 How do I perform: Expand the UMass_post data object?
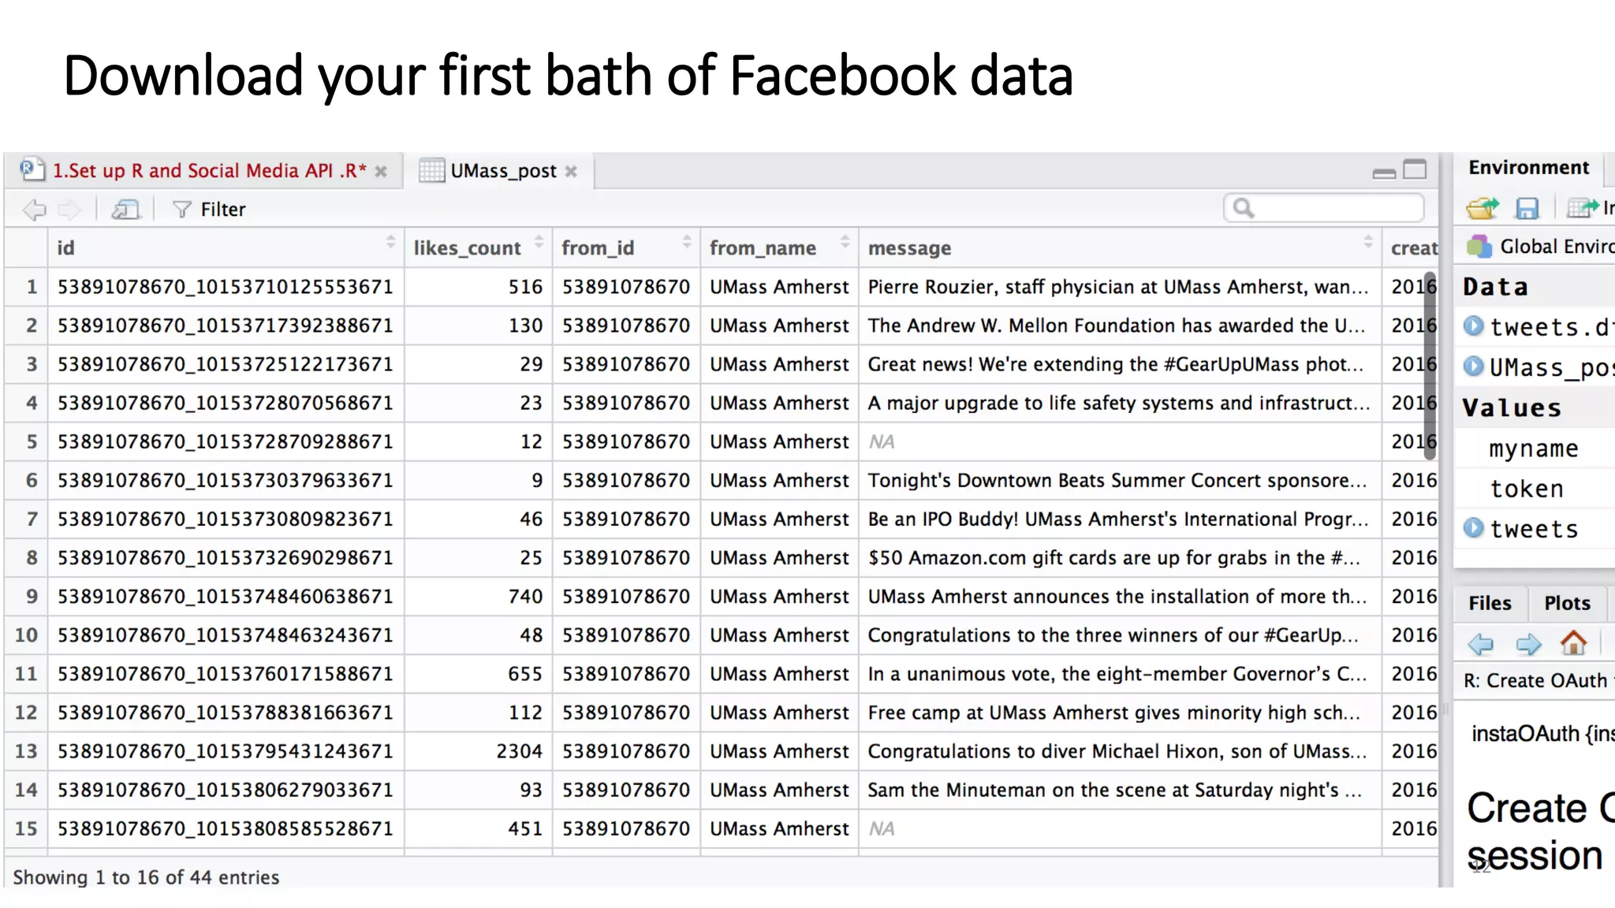pos(1473,366)
